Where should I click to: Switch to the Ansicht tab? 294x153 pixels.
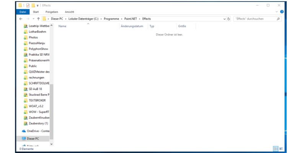(x=70, y=12)
